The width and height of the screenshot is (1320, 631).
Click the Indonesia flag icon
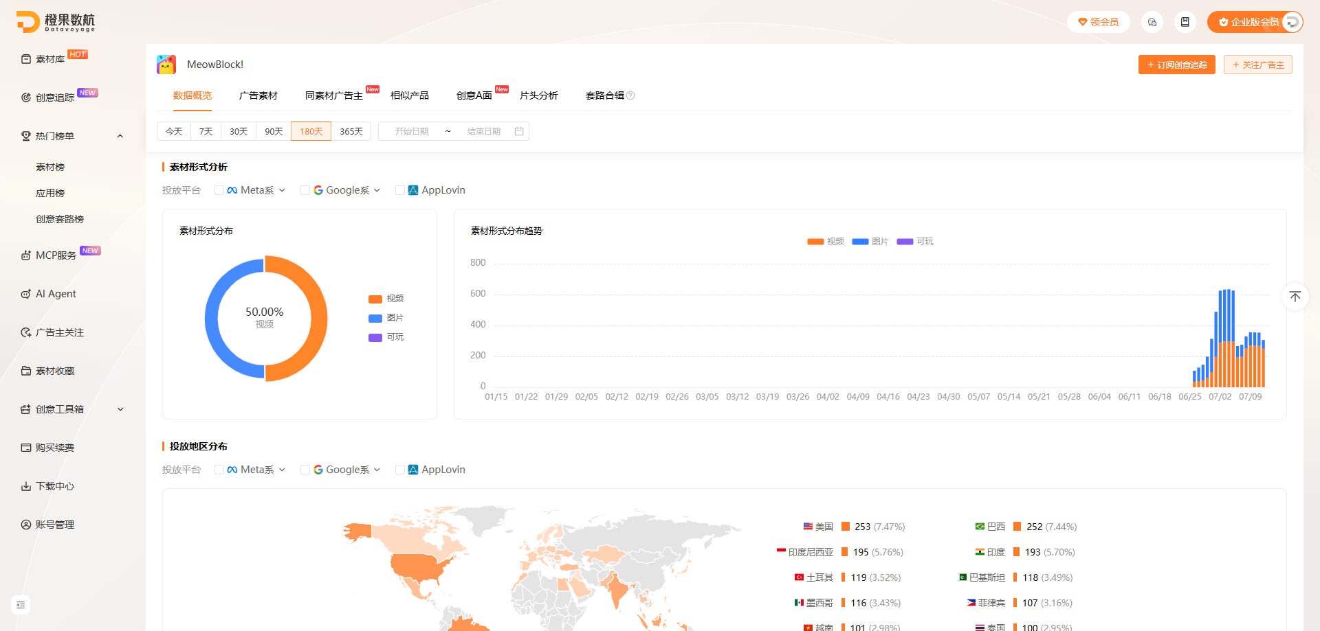pos(781,551)
